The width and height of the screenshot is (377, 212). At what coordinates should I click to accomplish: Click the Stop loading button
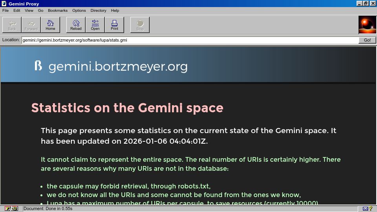pos(140,25)
